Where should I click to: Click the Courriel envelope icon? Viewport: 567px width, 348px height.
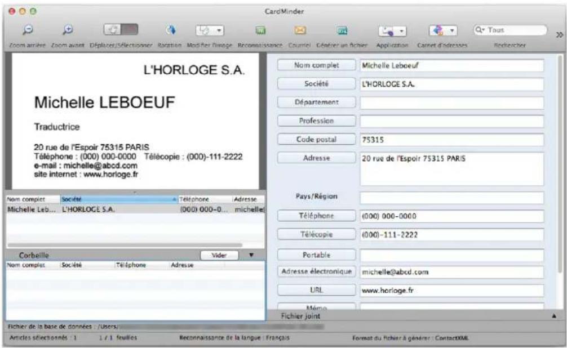(x=300, y=30)
